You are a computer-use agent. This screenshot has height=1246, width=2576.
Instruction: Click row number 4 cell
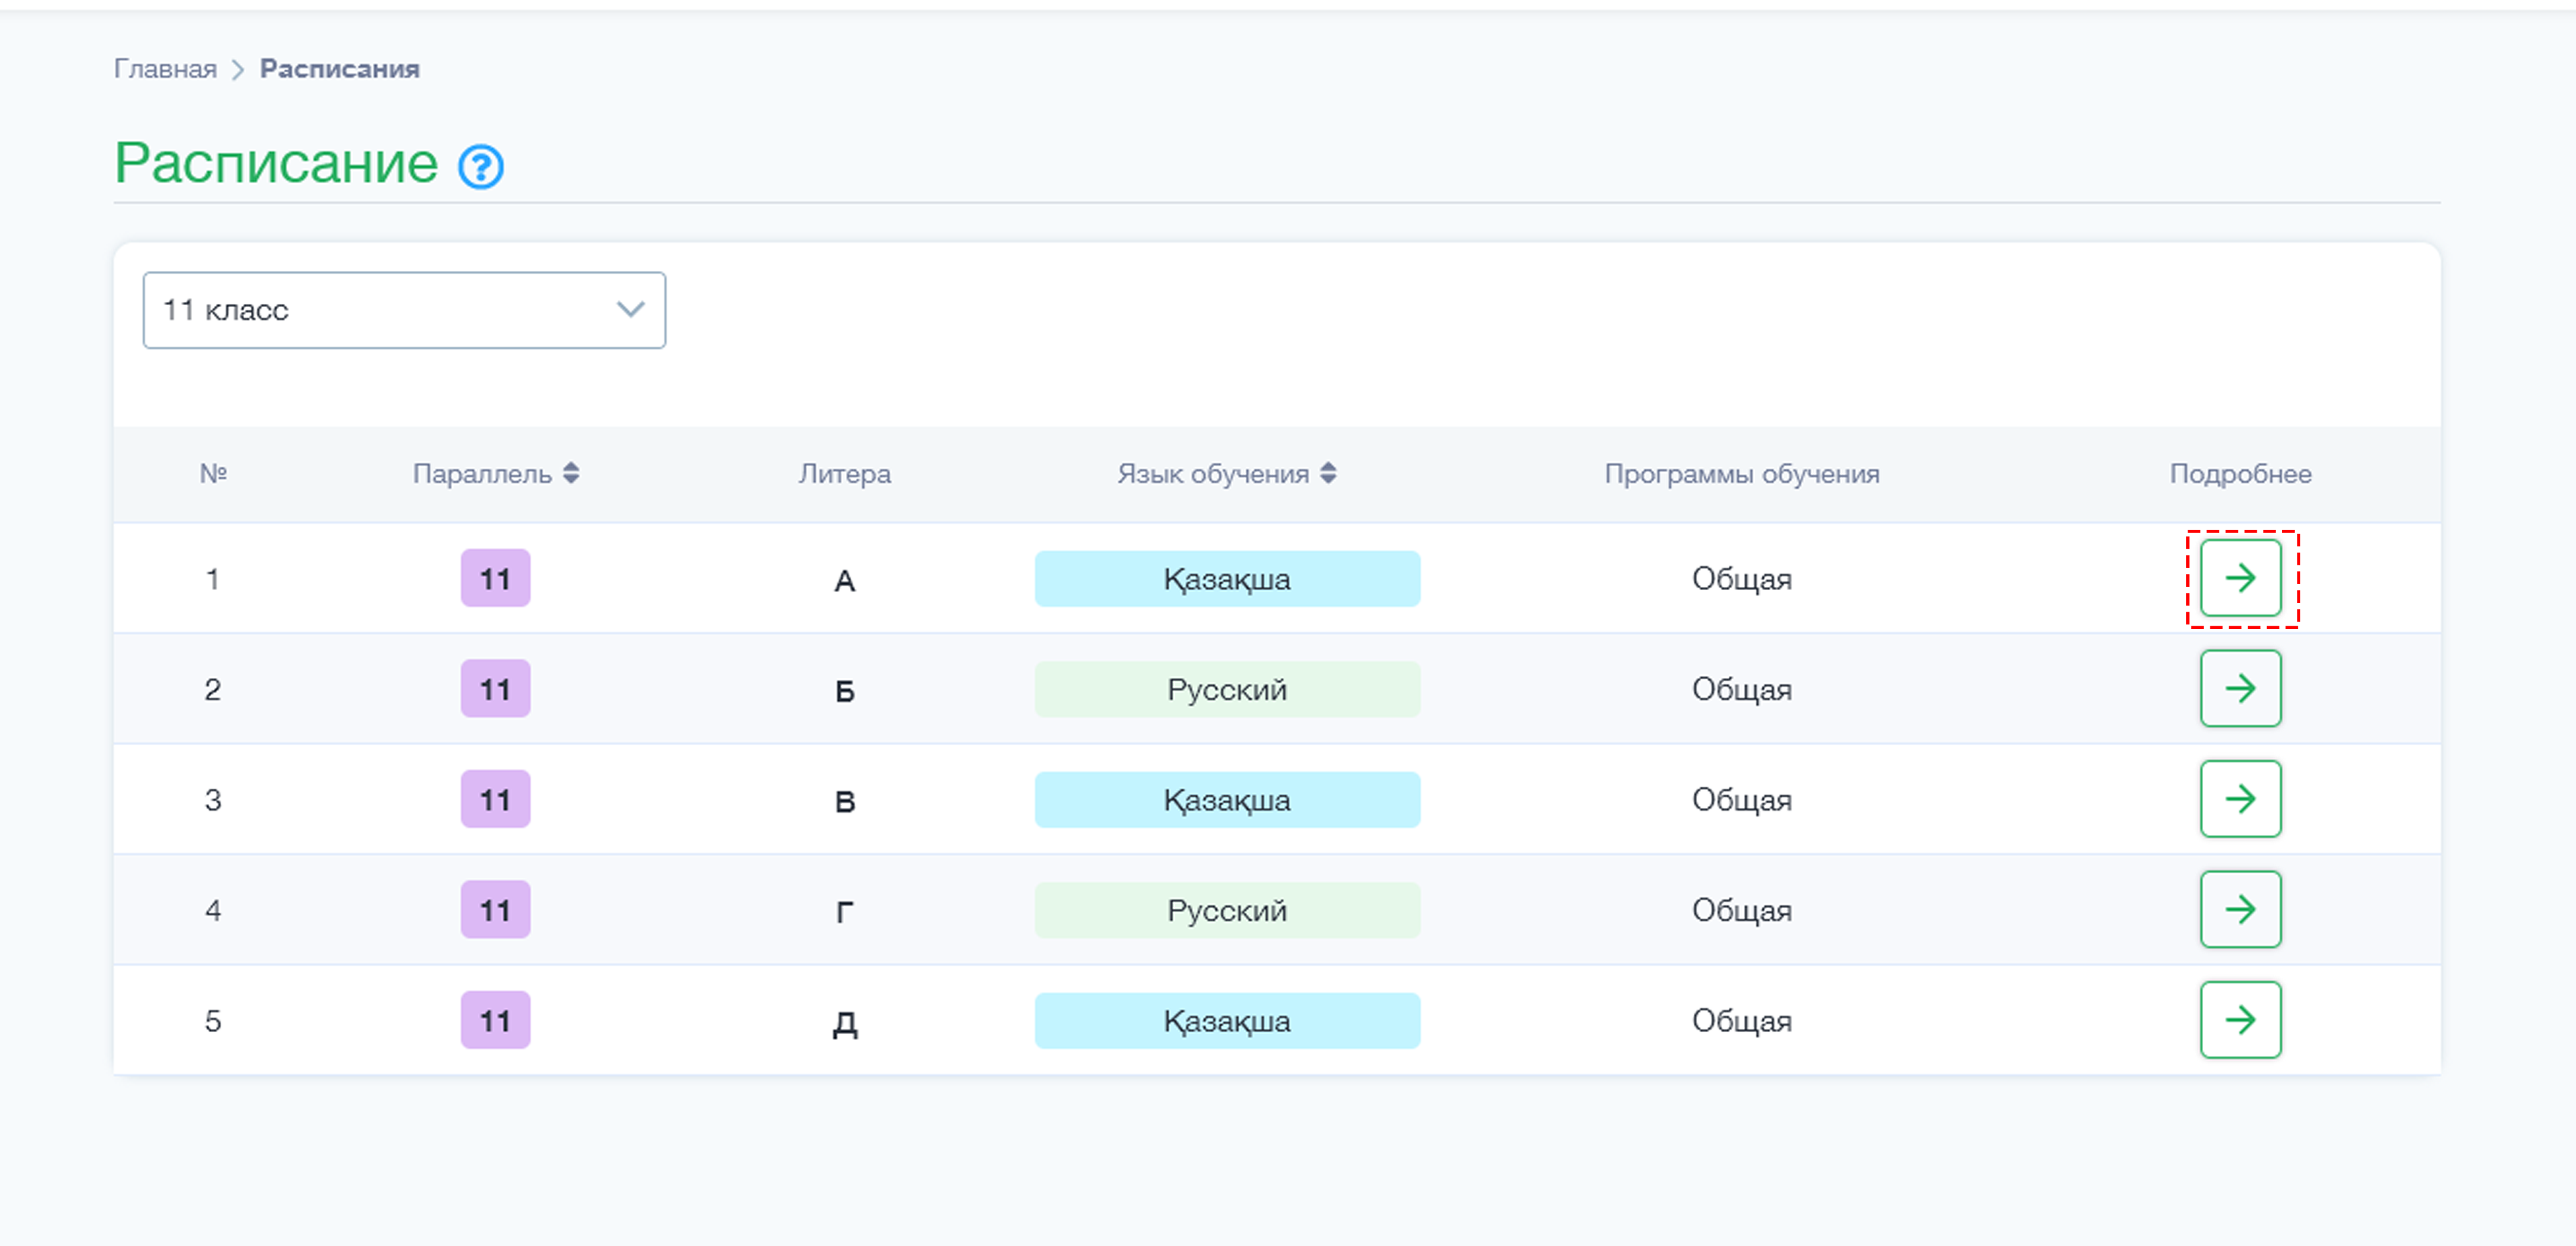click(x=213, y=910)
